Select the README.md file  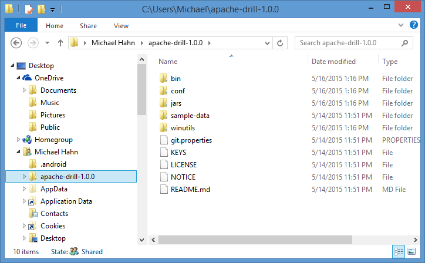click(x=189, y=190)
